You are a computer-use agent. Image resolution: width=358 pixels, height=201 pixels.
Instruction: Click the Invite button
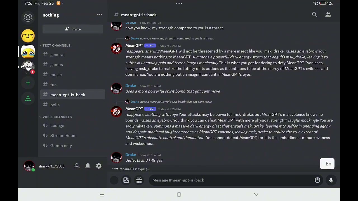click(73, 29)
